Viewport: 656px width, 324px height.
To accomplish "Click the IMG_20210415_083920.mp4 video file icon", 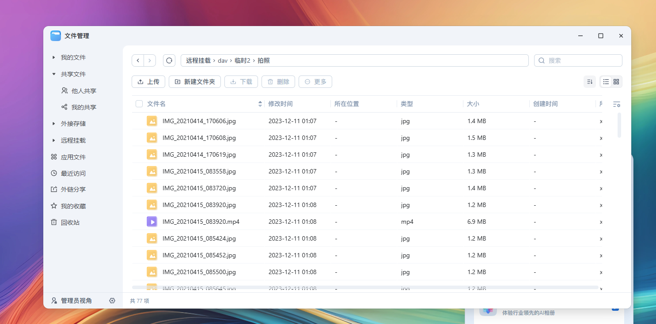I will tap(152, 222).
